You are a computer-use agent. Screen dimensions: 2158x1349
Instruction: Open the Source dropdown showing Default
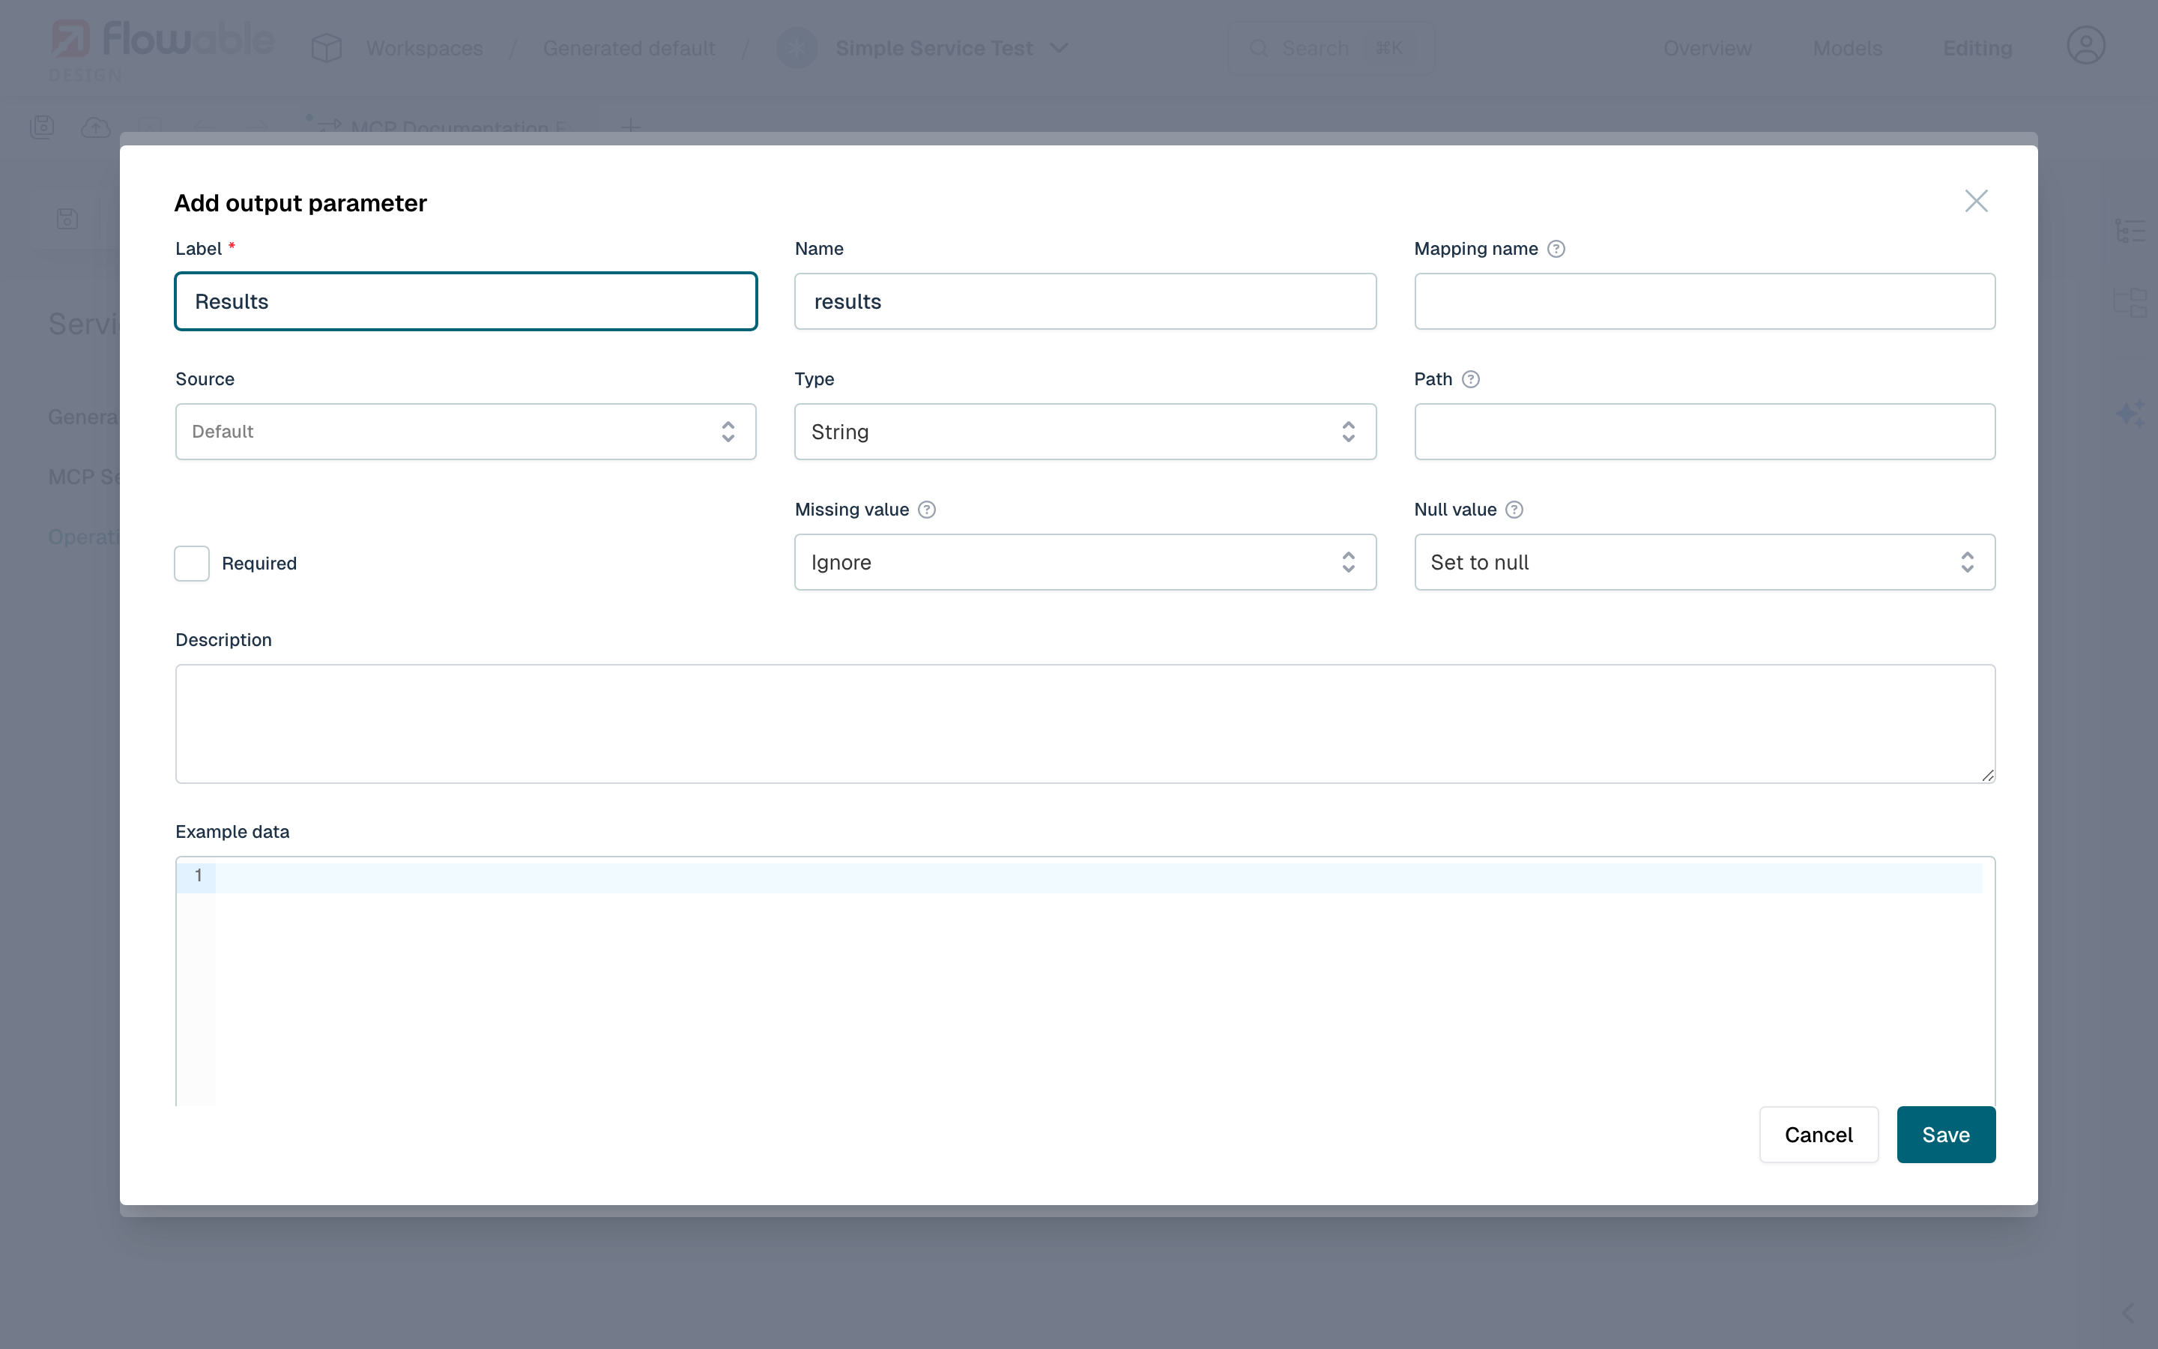(465, 432)
